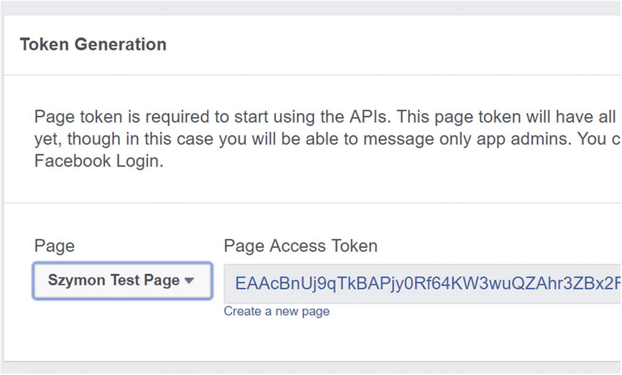622x375 pixels.
Task: Click the caret arrow beside Szymon Test Page
Action: click(190, 281)
